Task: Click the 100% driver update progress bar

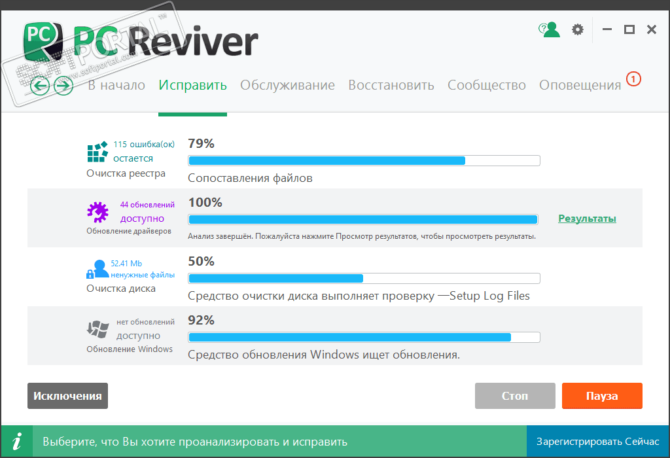Action: coord(363,220)
